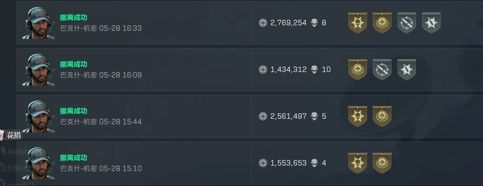Open operator portrait of 15:44 match

point(38,117)
